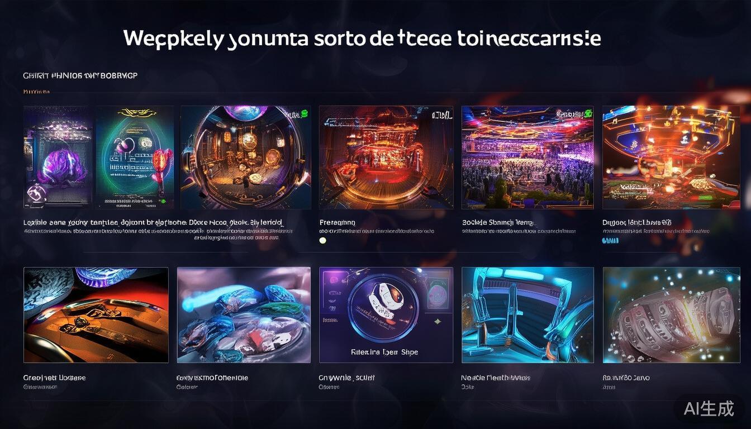Click the small orange text under the section heading
This screenshot has width=751, height=429.
tap(36, 91)
